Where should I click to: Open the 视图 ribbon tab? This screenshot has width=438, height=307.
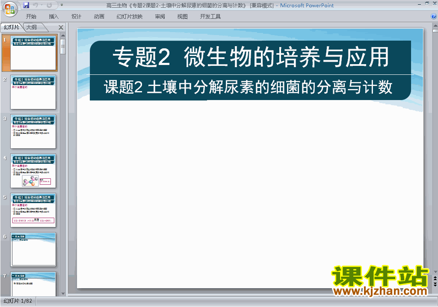pos(182,17)
